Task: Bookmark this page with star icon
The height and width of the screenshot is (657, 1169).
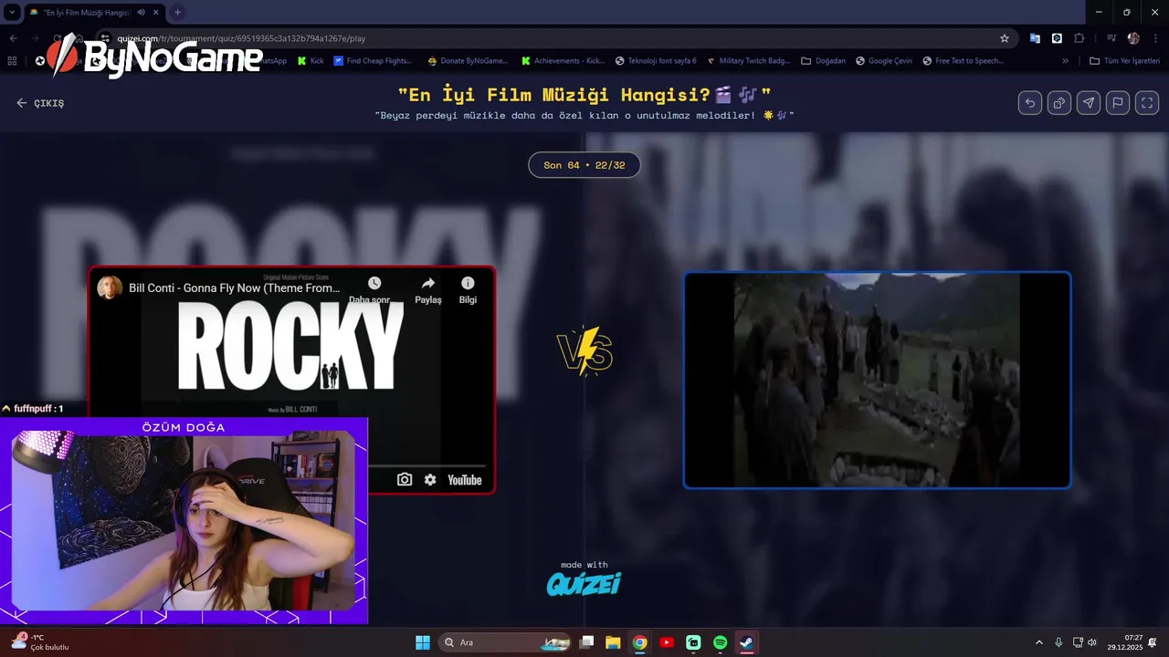Action: pos(1005,38)
